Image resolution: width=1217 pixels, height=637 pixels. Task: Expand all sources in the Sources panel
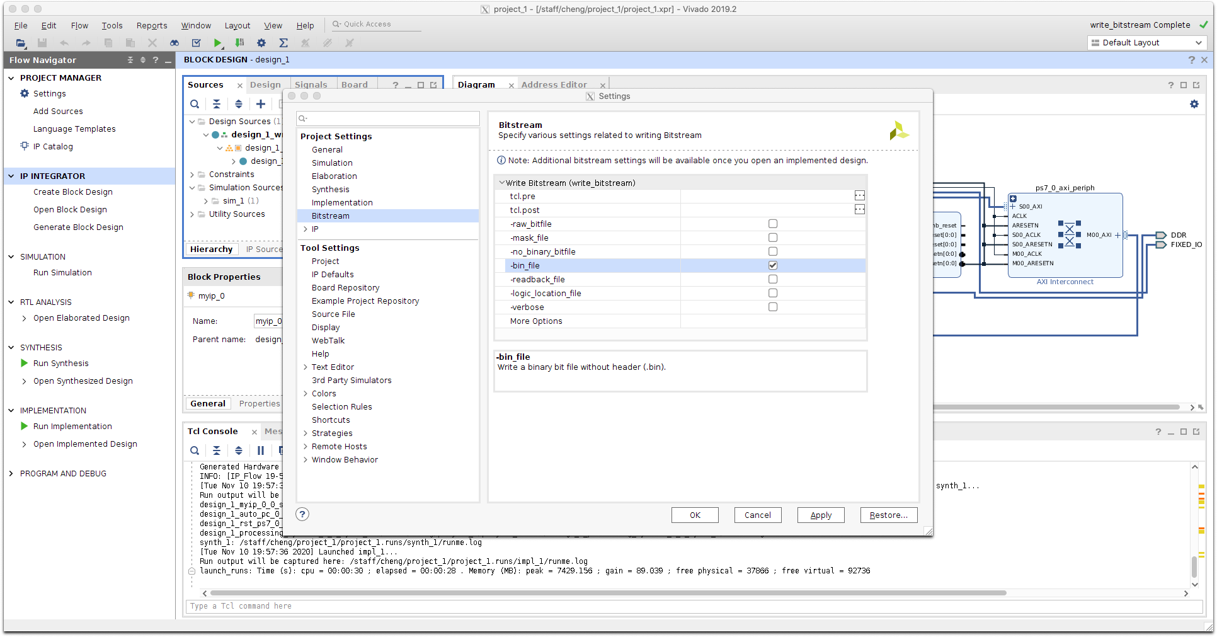[239, 104]
